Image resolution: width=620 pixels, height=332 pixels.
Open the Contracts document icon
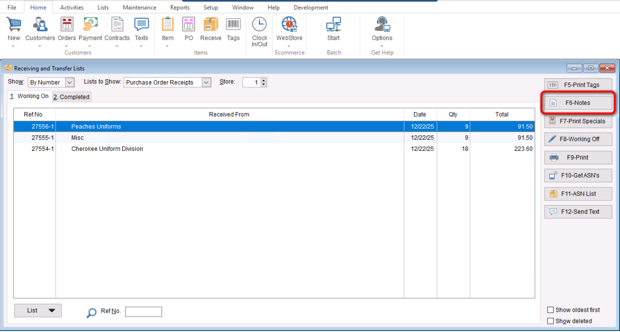tap(117, 25)
